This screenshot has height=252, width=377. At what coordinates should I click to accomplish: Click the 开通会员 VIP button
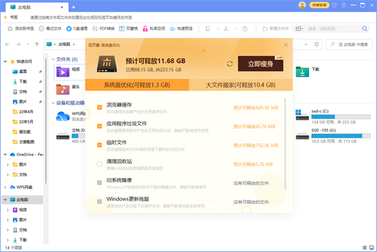pyautogui.click(x=319, y=5)
